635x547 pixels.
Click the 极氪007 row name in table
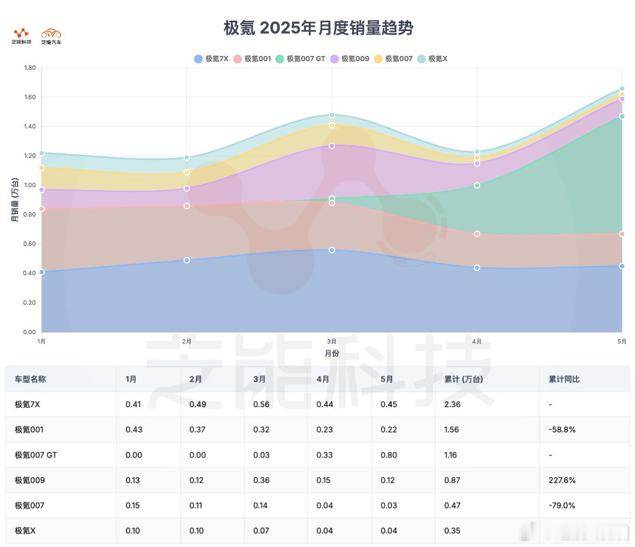(30, 505)
